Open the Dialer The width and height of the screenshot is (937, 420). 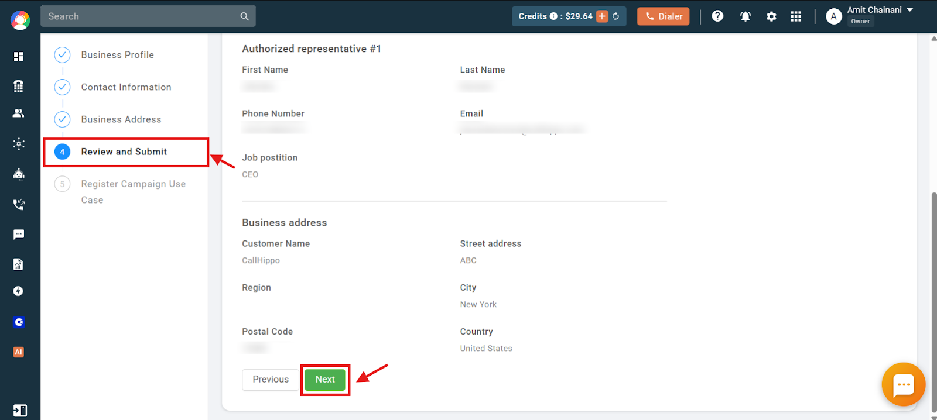pos(664,16)
